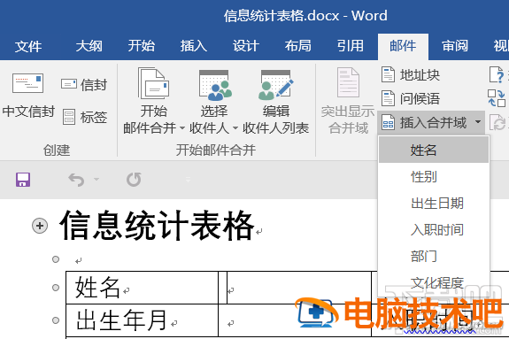Create labels with 标签 button

coord(84,117)
